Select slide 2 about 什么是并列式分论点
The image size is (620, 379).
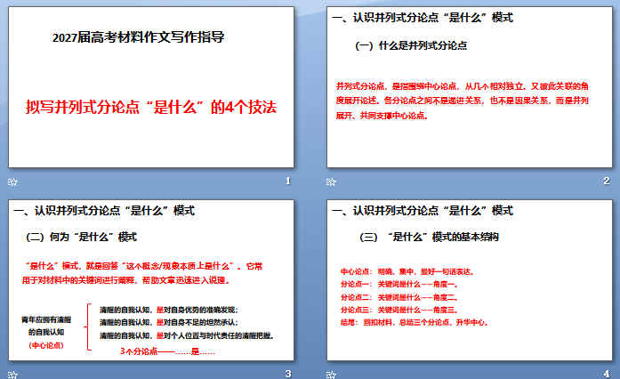[470, 87]
